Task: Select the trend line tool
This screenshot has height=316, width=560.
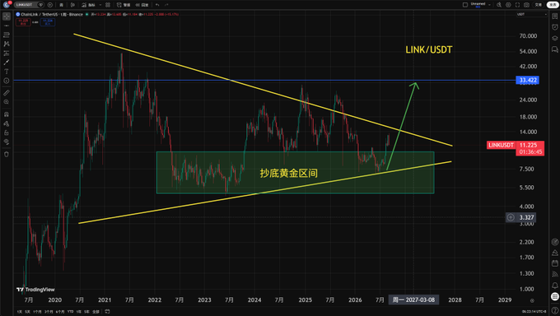Action: pos(7,26)
